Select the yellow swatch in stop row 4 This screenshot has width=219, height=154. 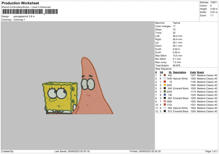[165, 85]
